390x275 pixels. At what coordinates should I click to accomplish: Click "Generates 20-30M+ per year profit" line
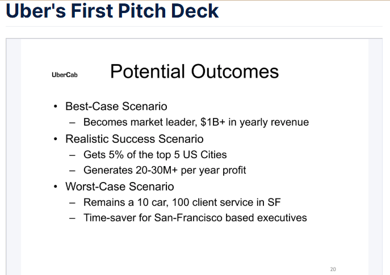point(165,171)
